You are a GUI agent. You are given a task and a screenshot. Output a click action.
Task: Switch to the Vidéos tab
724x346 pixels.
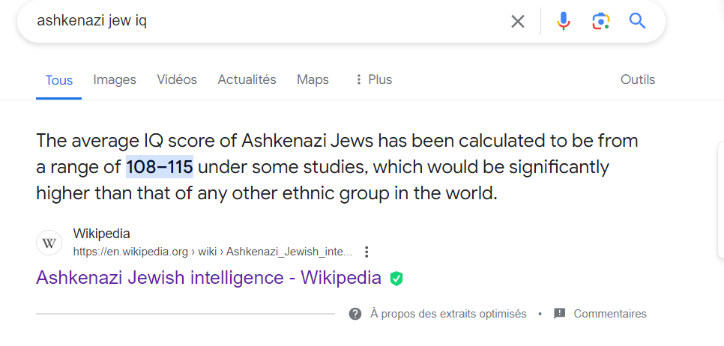(177, 79)
